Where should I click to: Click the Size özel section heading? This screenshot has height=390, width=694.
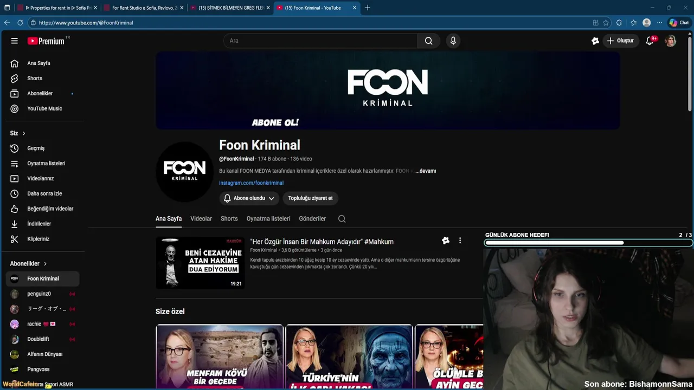pos(170,312)
